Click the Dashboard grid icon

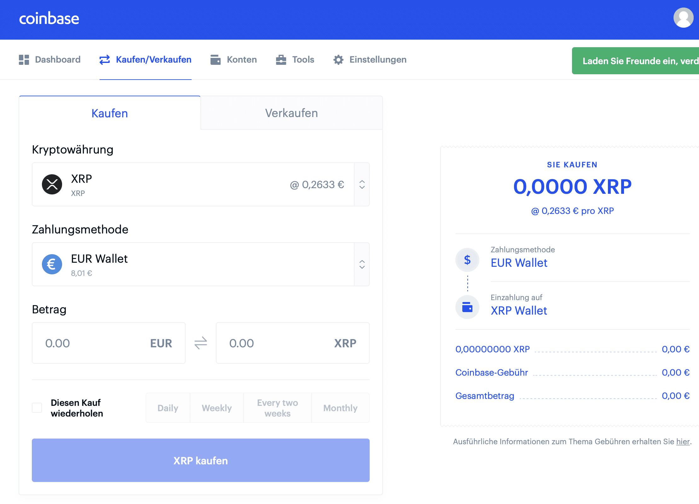point(24,59)
